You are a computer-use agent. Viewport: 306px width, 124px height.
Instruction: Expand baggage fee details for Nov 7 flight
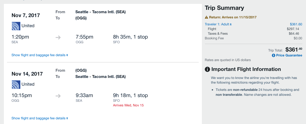pyautogui.click(x=40, y=55)
